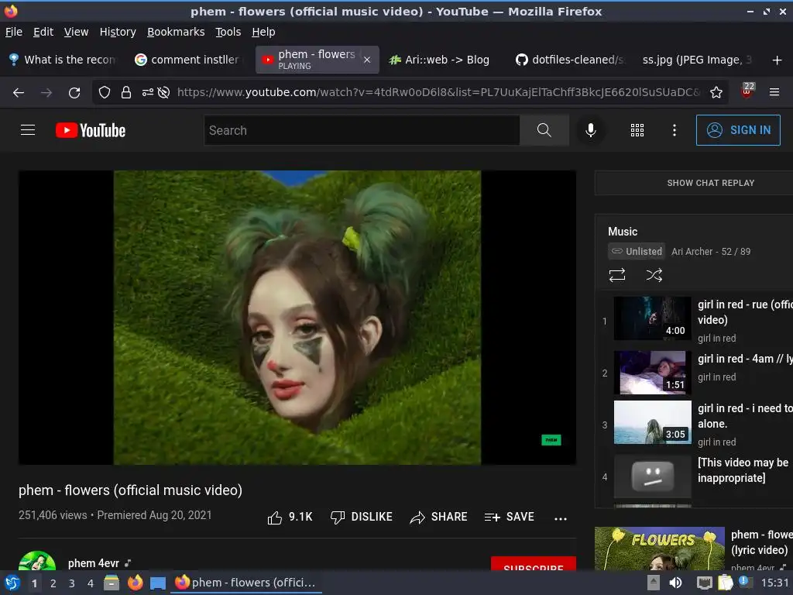The image size is (793, 595).
Task: Open the Firefox application hamburger menu
Action: click(774, 92)
